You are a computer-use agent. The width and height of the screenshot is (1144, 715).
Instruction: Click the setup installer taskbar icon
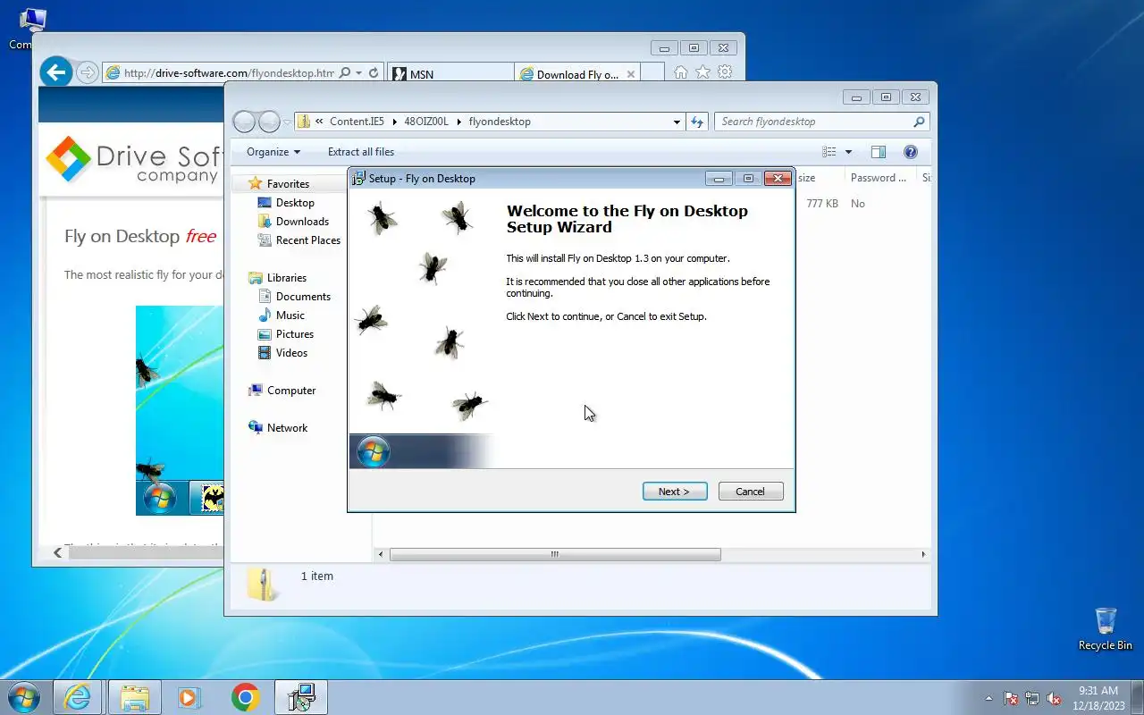(x=301, y=697)
